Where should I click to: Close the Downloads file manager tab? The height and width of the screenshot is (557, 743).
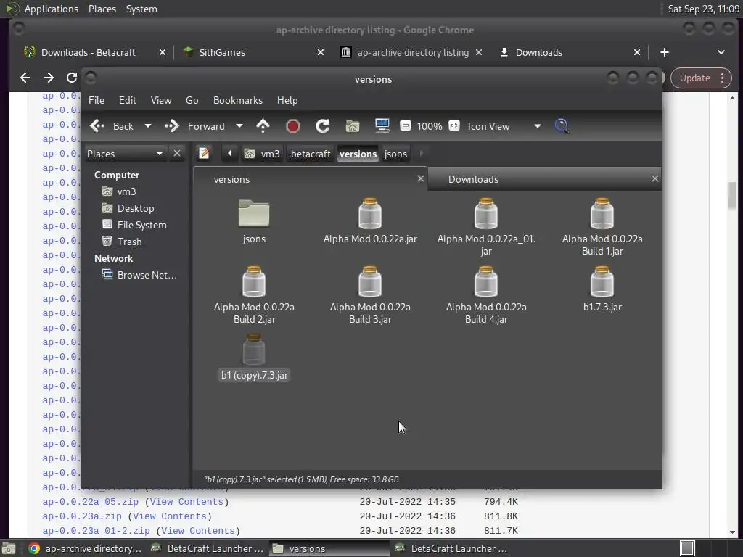tap(655, 178)
